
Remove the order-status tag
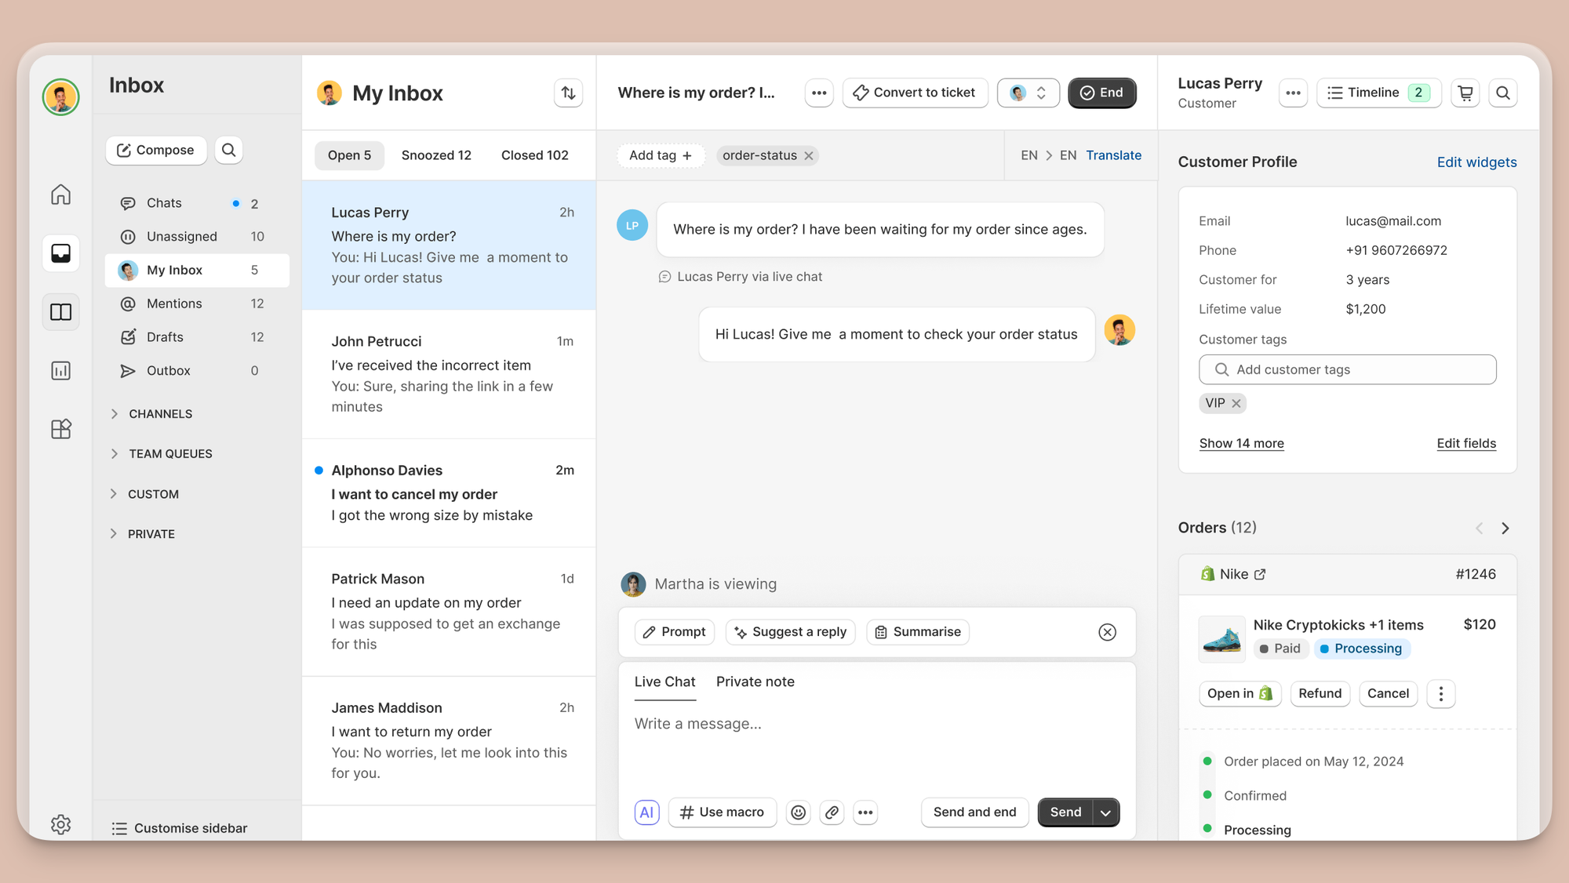click(x=809, y=155)
